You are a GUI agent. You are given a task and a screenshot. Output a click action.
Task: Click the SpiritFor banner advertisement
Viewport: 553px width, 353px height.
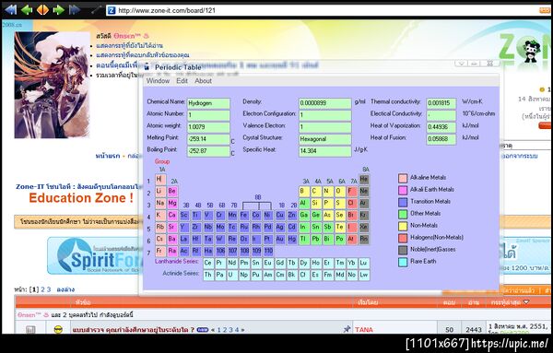click(95, 255)
